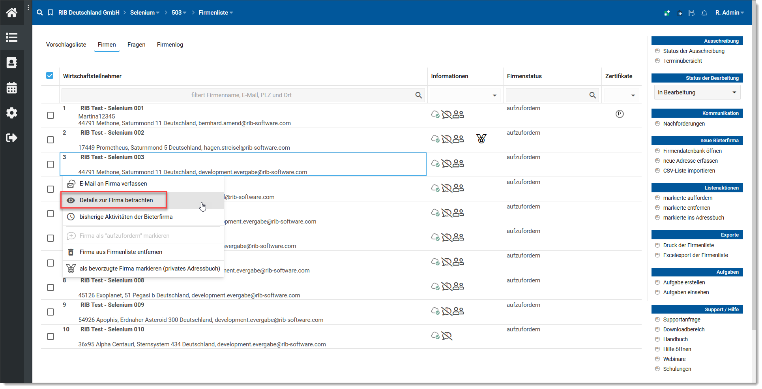
Task: Switch to the Vorschlagsliste tab
Action: (66, 45)
